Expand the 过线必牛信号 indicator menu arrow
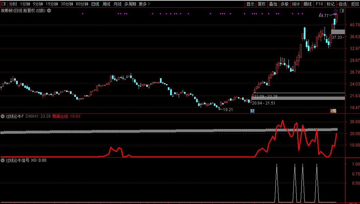 pyautogui.click(x=3, y=160)
